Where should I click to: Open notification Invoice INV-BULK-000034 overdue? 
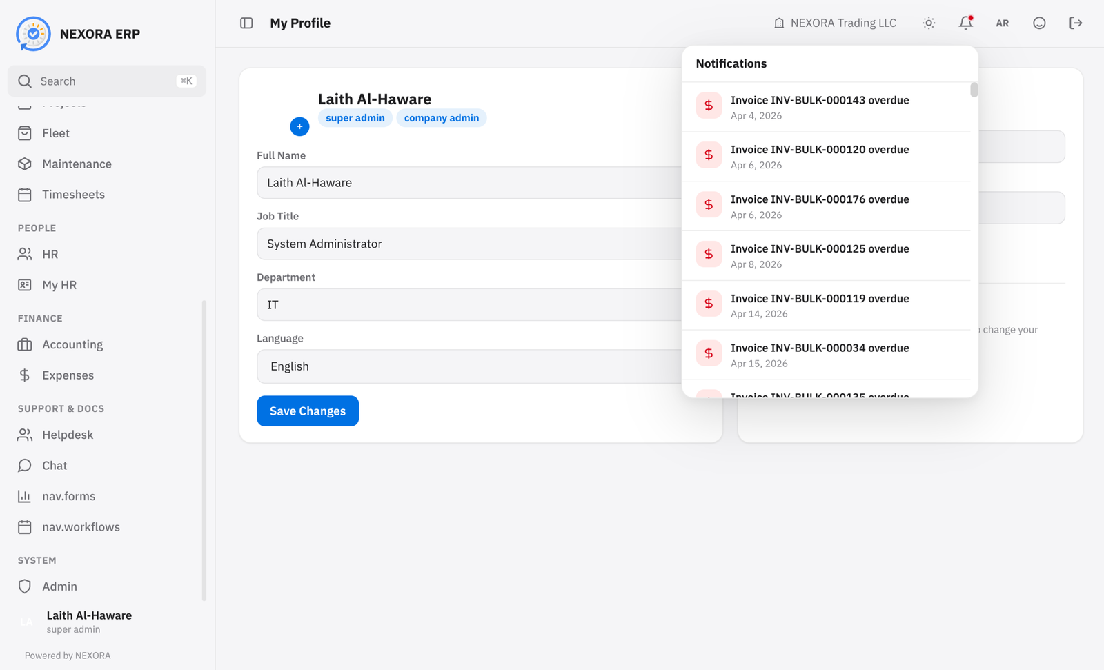826,355
